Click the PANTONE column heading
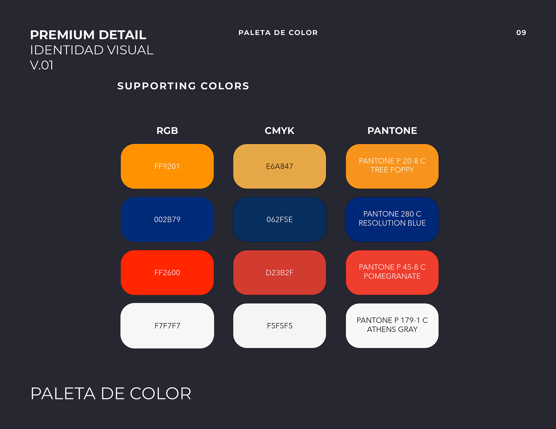The width and height of the screenshot is (556, 429). point(392,131)
